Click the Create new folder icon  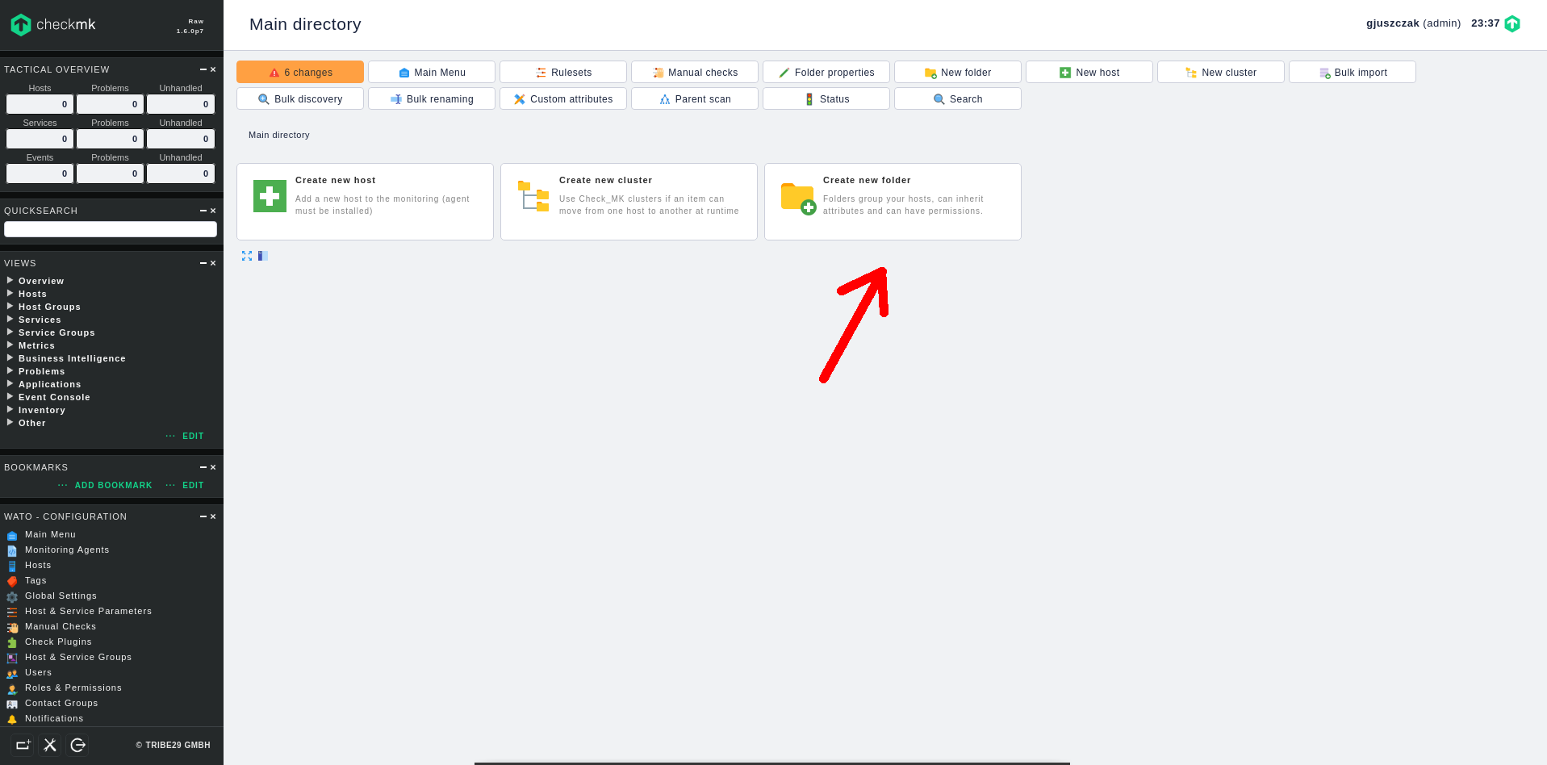tap(797, 198)
